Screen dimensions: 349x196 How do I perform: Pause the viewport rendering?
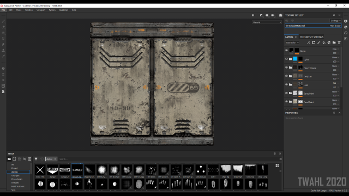tap(253, 15)
